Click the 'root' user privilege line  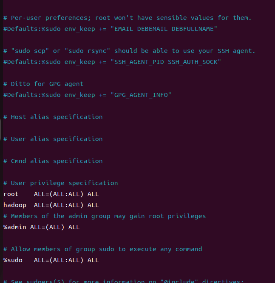click(x=51, y=194)
